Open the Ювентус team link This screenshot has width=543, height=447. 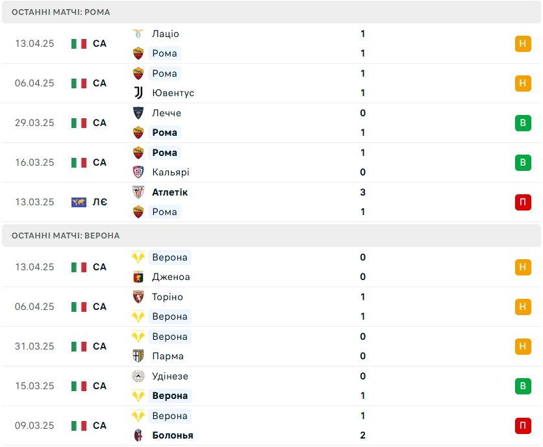(x=173, y=93)
